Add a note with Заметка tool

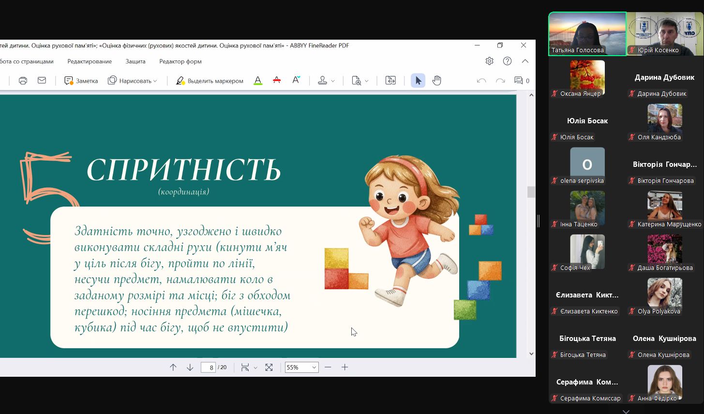click(81, 81)
